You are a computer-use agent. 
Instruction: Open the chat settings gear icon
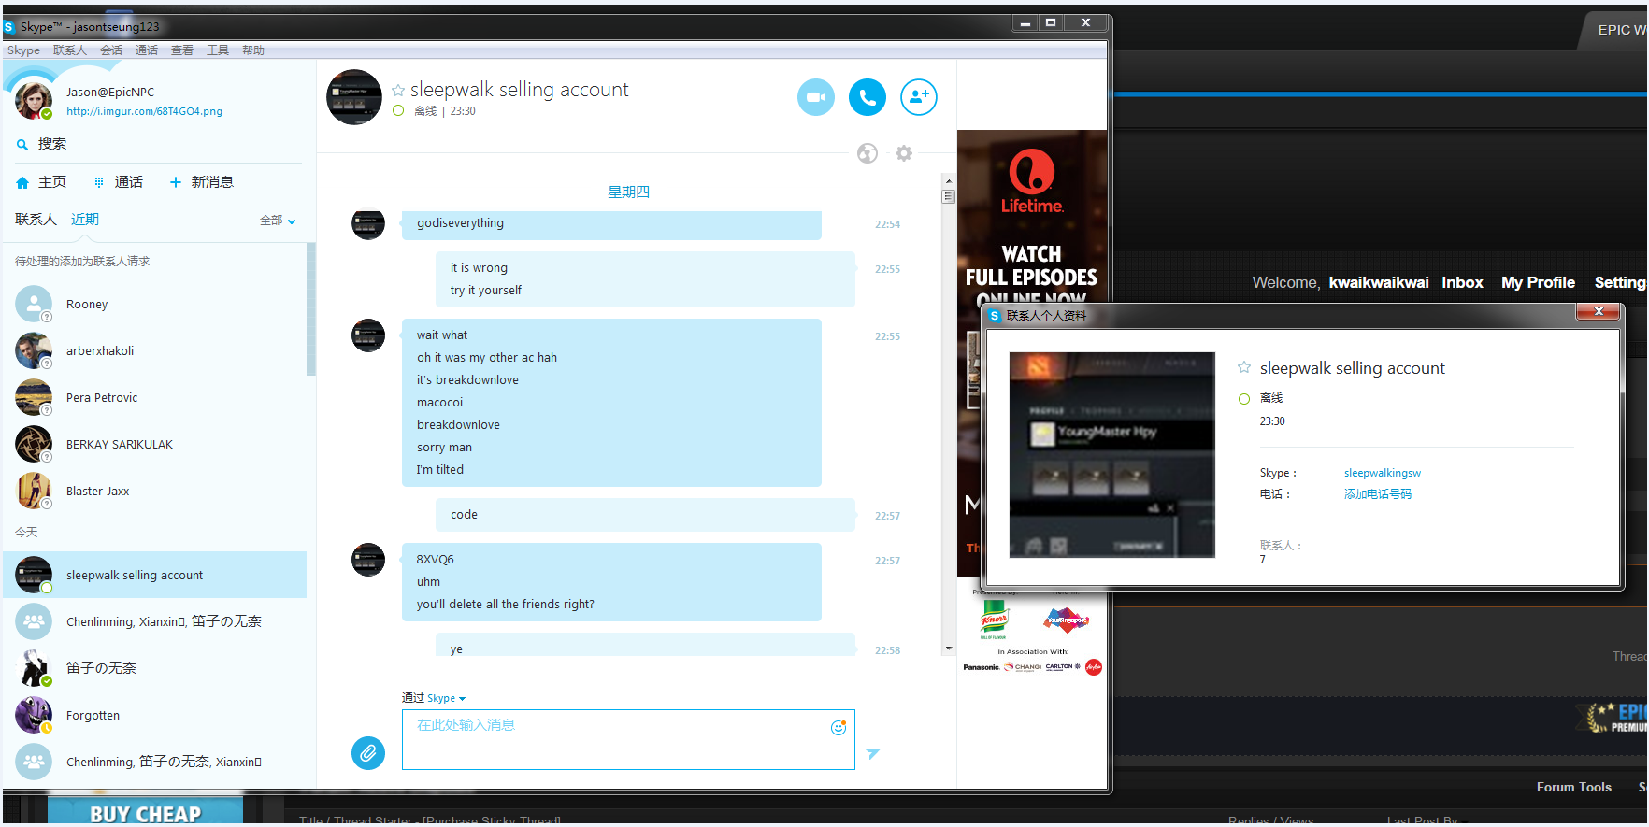[x=904, y=153]
